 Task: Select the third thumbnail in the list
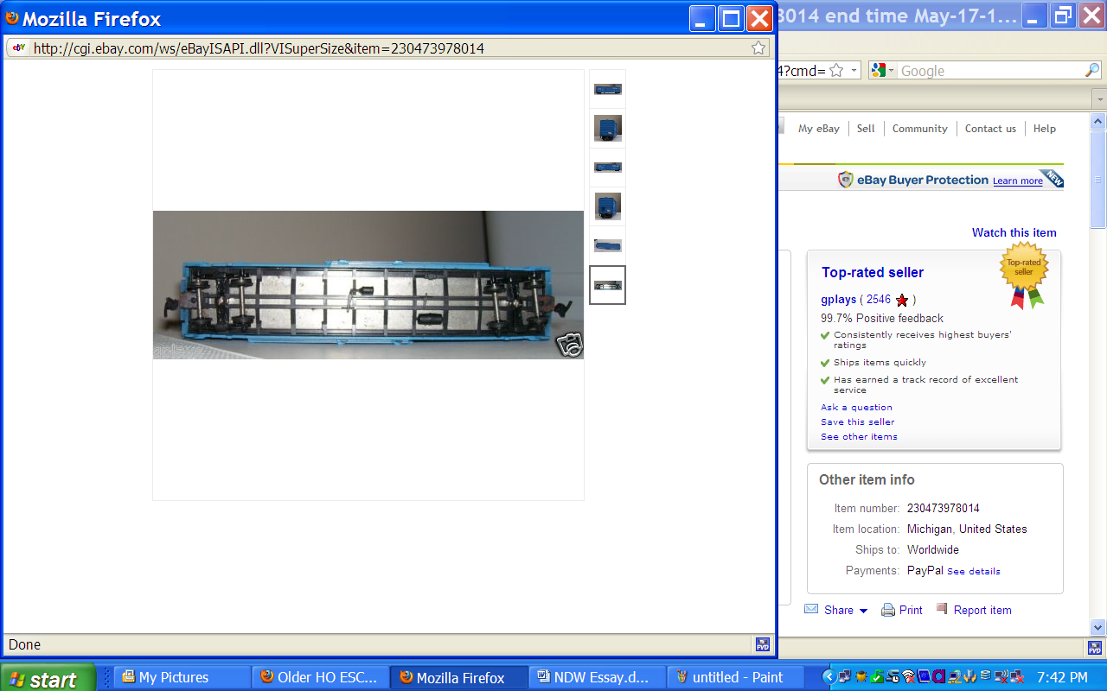click(x=607, y=167)
